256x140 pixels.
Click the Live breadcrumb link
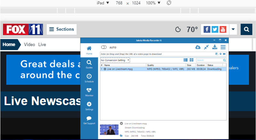coord(42,45)
